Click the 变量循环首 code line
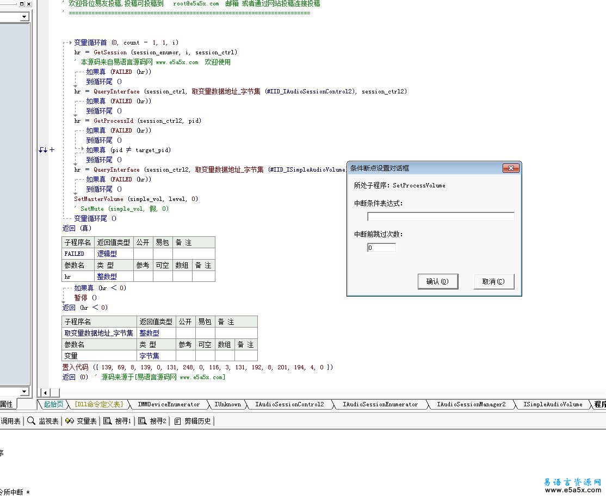Screen dimensions: 606x497 [x=126, y=42]
